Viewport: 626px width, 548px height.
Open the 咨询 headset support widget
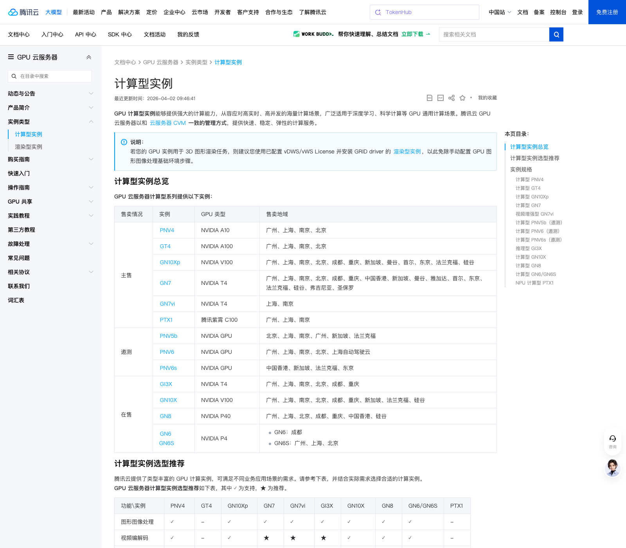coord(613,442)
